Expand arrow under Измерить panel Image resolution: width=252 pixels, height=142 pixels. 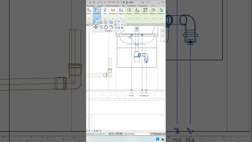[113, 19]
